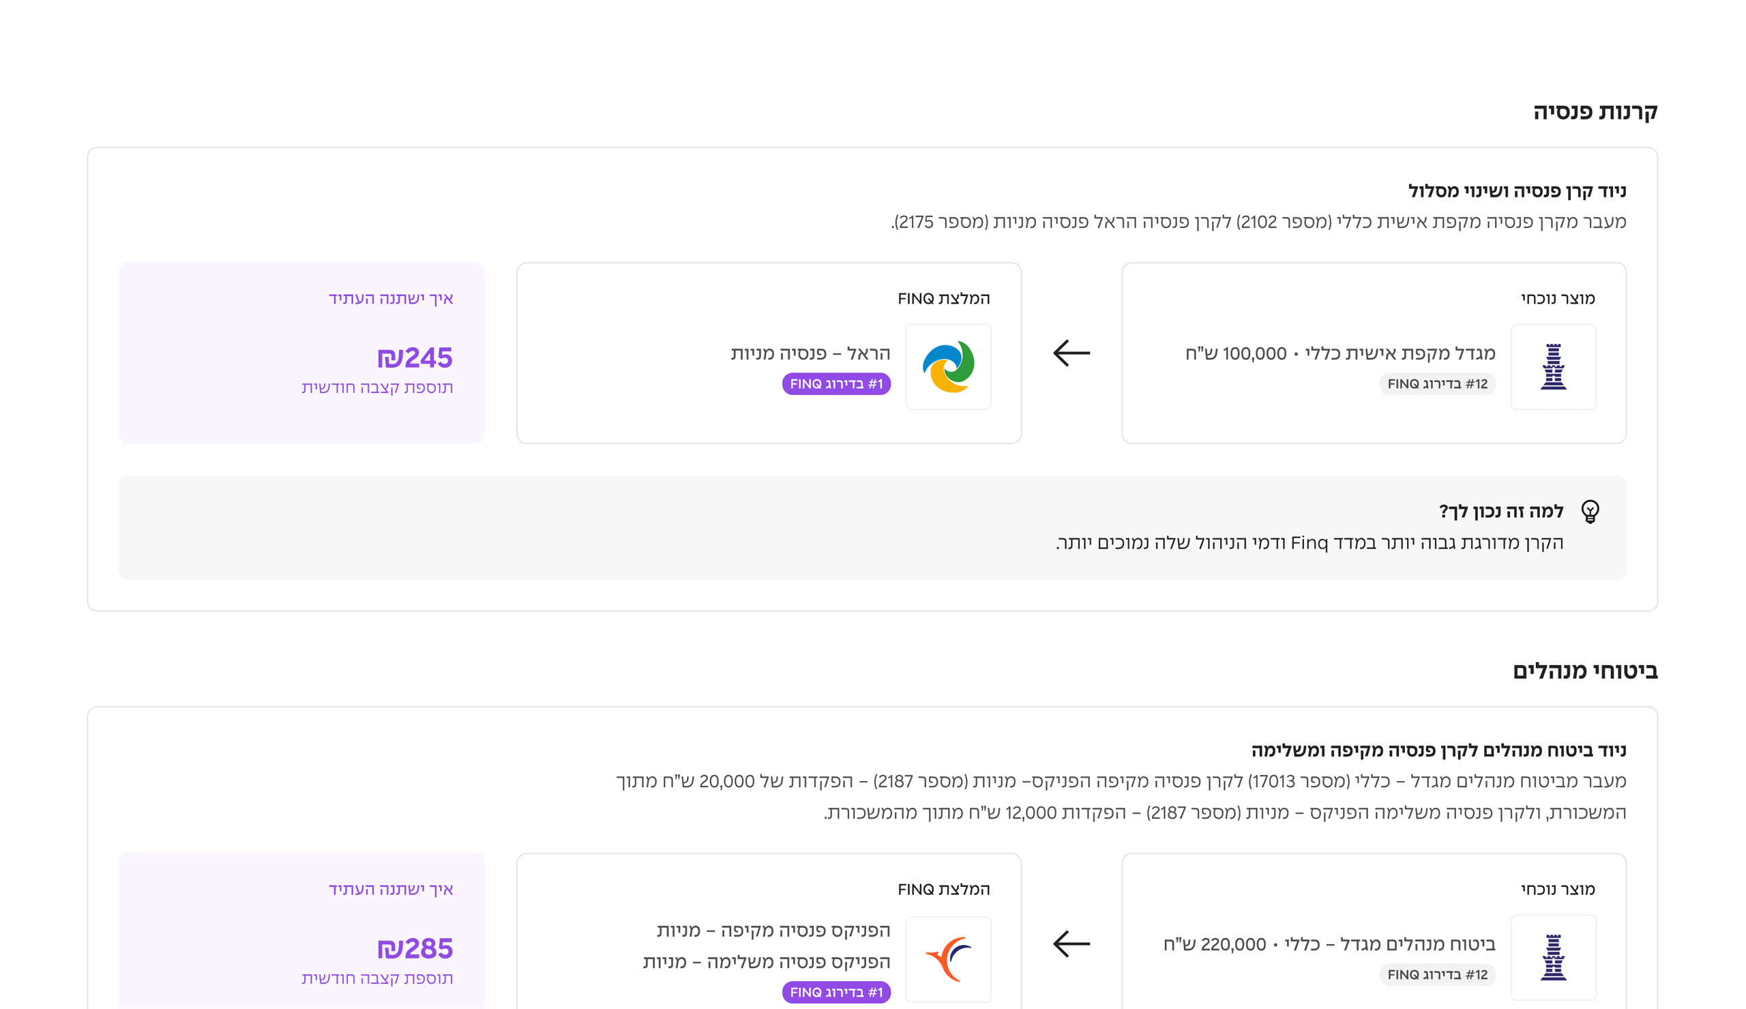
Task: Click תוספת קצבה חודשית under ₪245
Action: point(376,387)
